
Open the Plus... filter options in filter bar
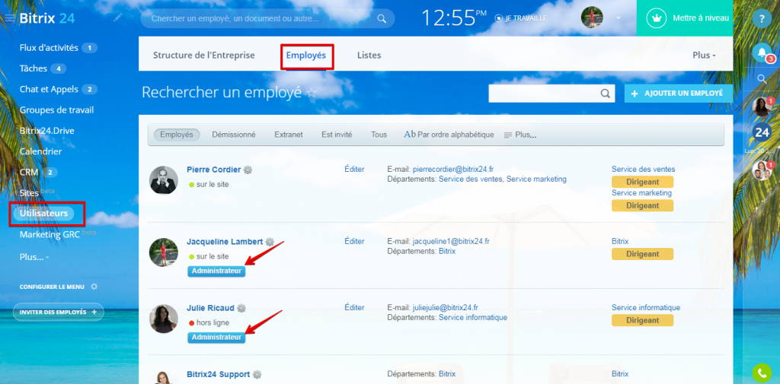(x=519, y=135)
